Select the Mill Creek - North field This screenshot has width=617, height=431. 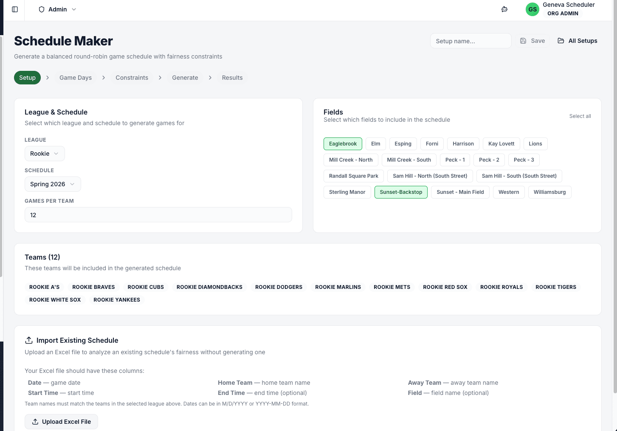[351, 160]
